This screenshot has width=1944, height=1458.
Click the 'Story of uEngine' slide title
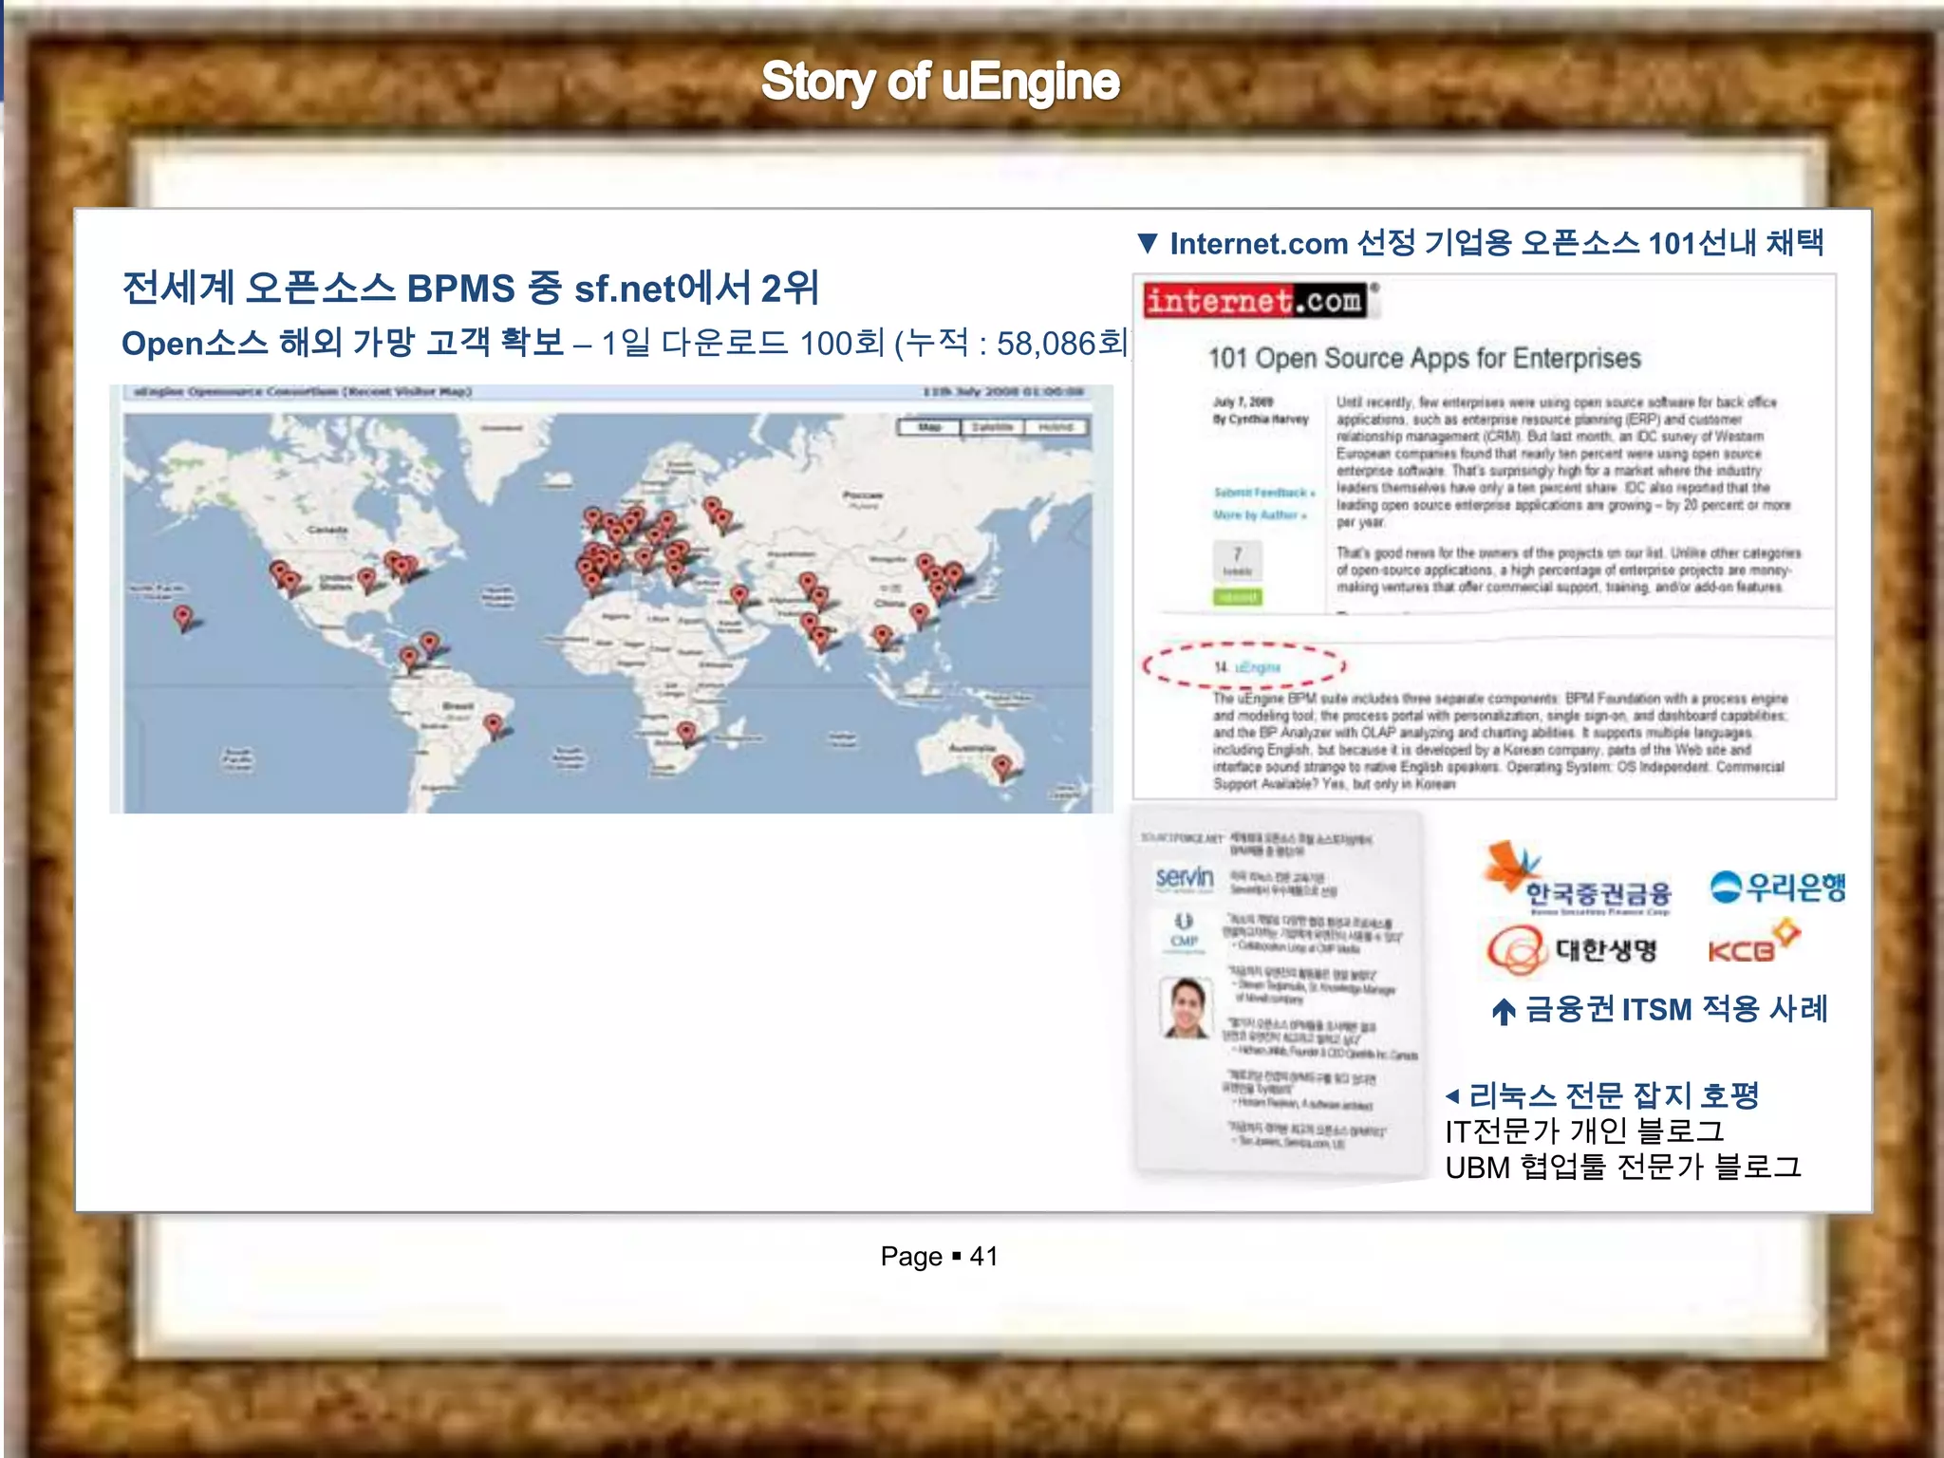pos(940,83)
